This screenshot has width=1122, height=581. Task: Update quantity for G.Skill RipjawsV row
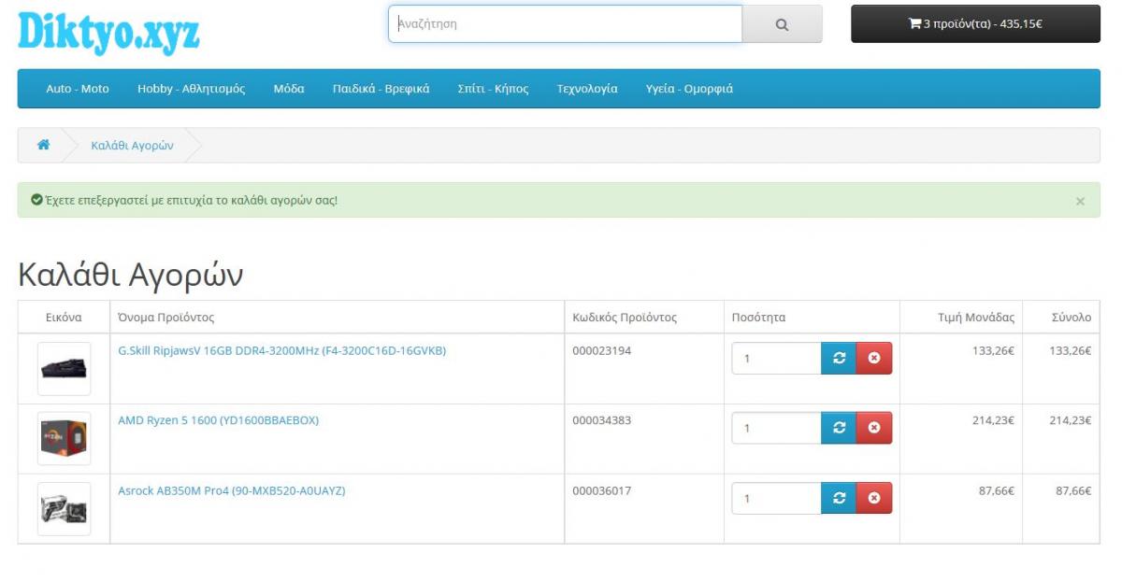point(839,358)
